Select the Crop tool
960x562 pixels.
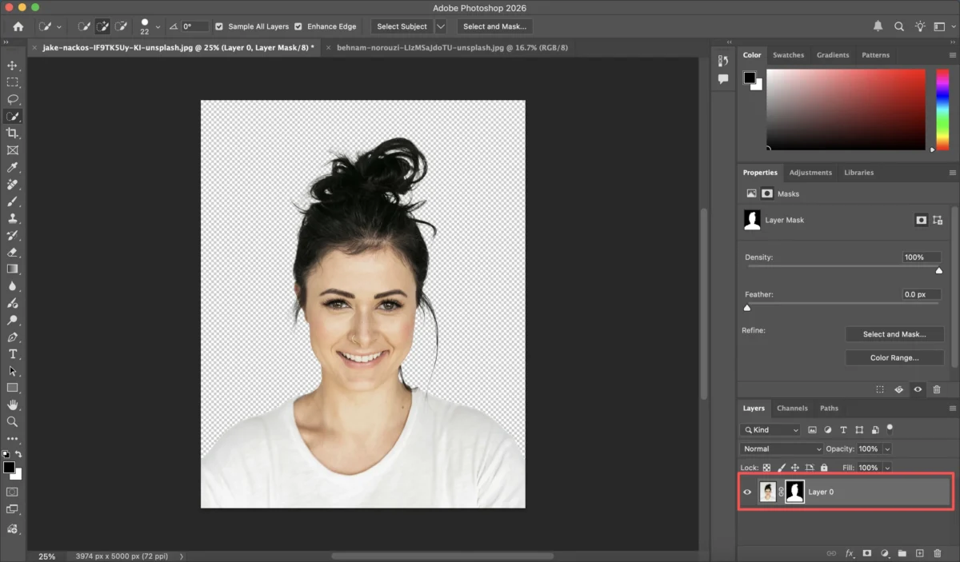click(12, 133)
